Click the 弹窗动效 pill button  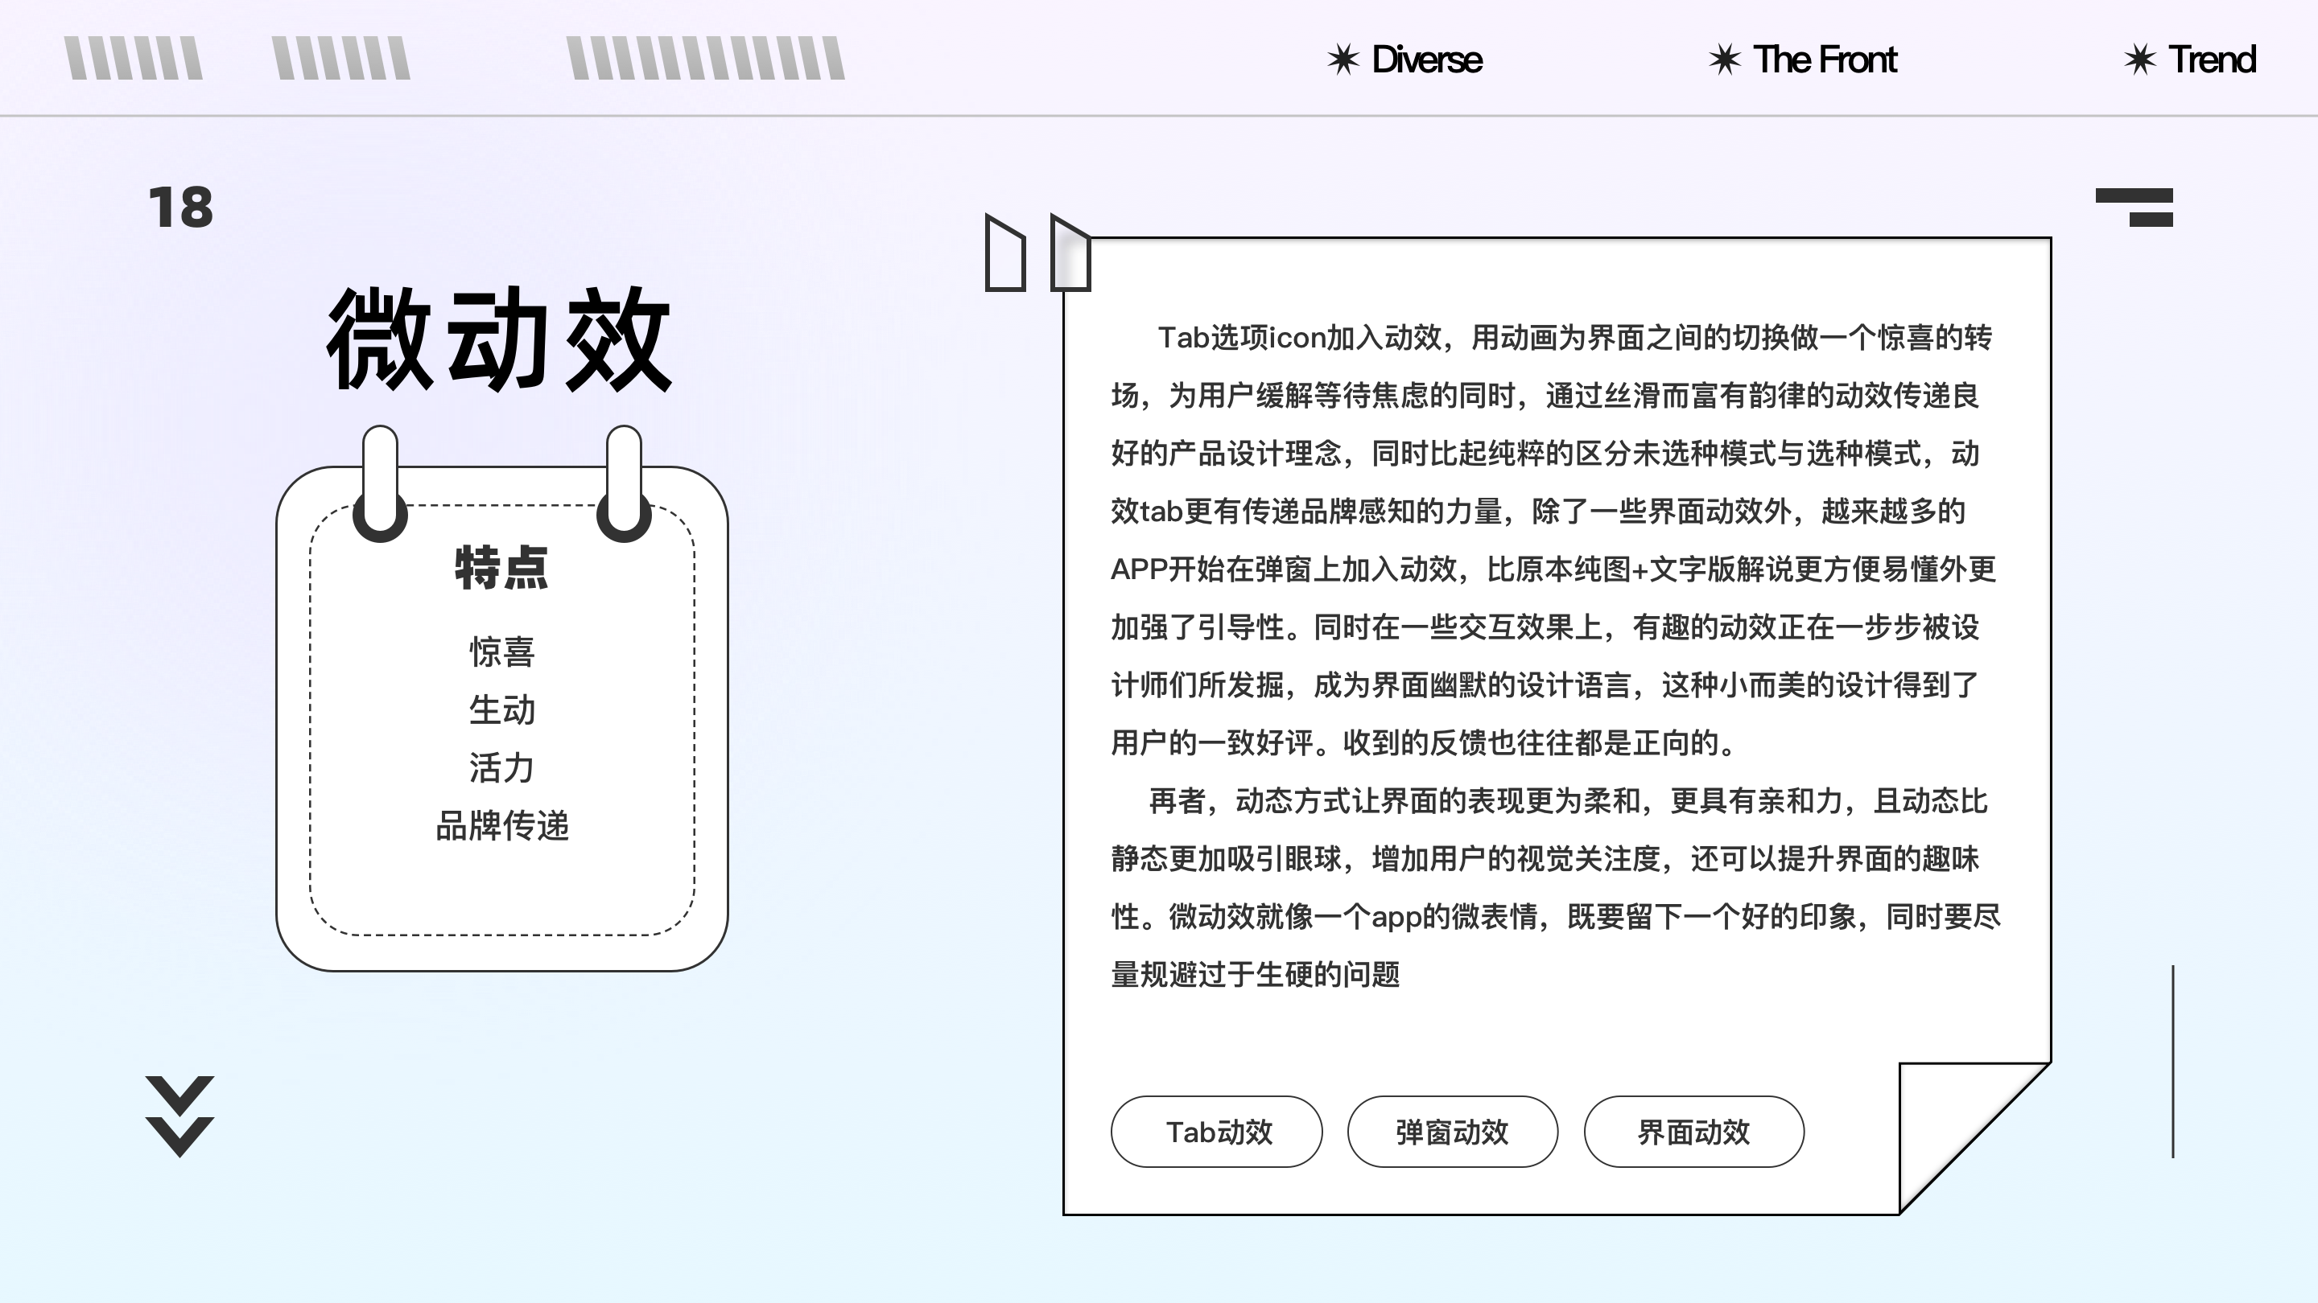click(x=1452, y=1132)
